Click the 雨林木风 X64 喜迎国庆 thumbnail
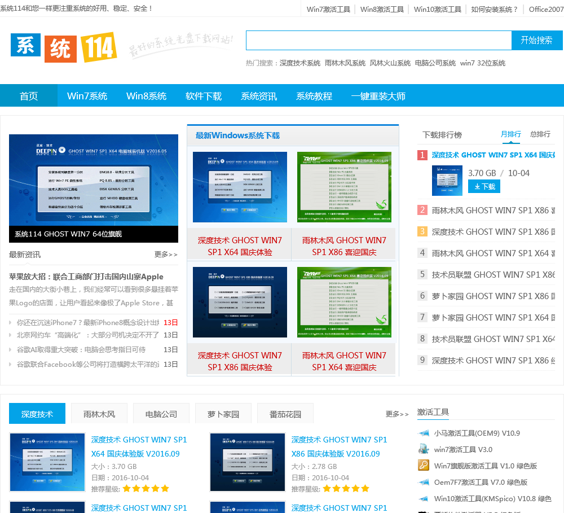The width and height of the screenshot is (564, 513). 344,302
